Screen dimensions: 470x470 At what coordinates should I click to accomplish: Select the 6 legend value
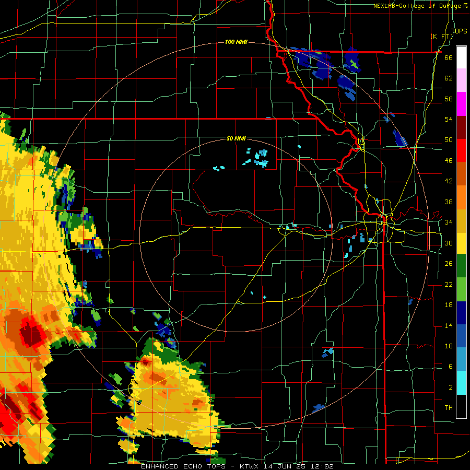click(x=450, y=367)
